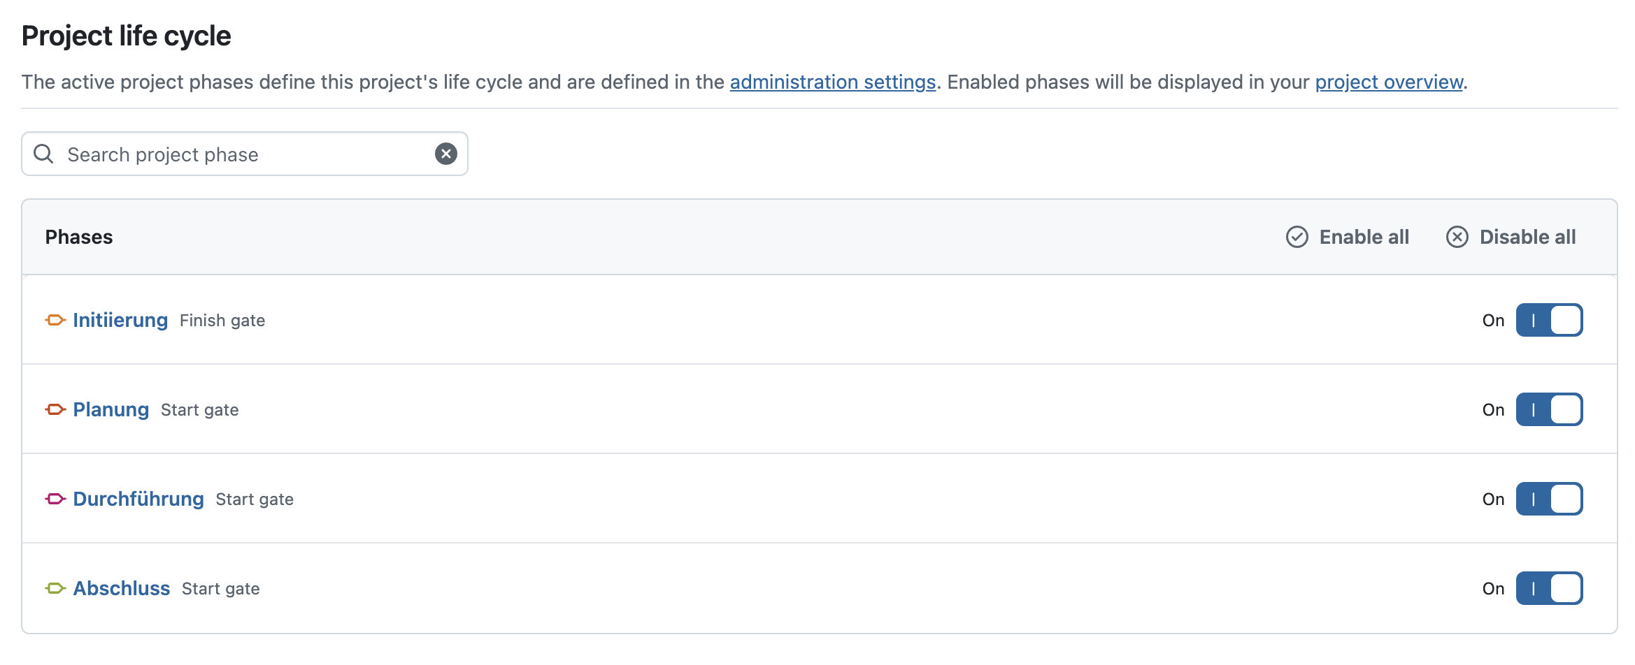The image size is (1635, 665).
Task: Click the pink gate icon beside Durchführung
Action: (x=56, y=499)
